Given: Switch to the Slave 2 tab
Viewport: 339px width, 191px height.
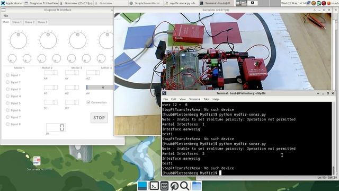Looking at the screenshot, I should [30, 22].
